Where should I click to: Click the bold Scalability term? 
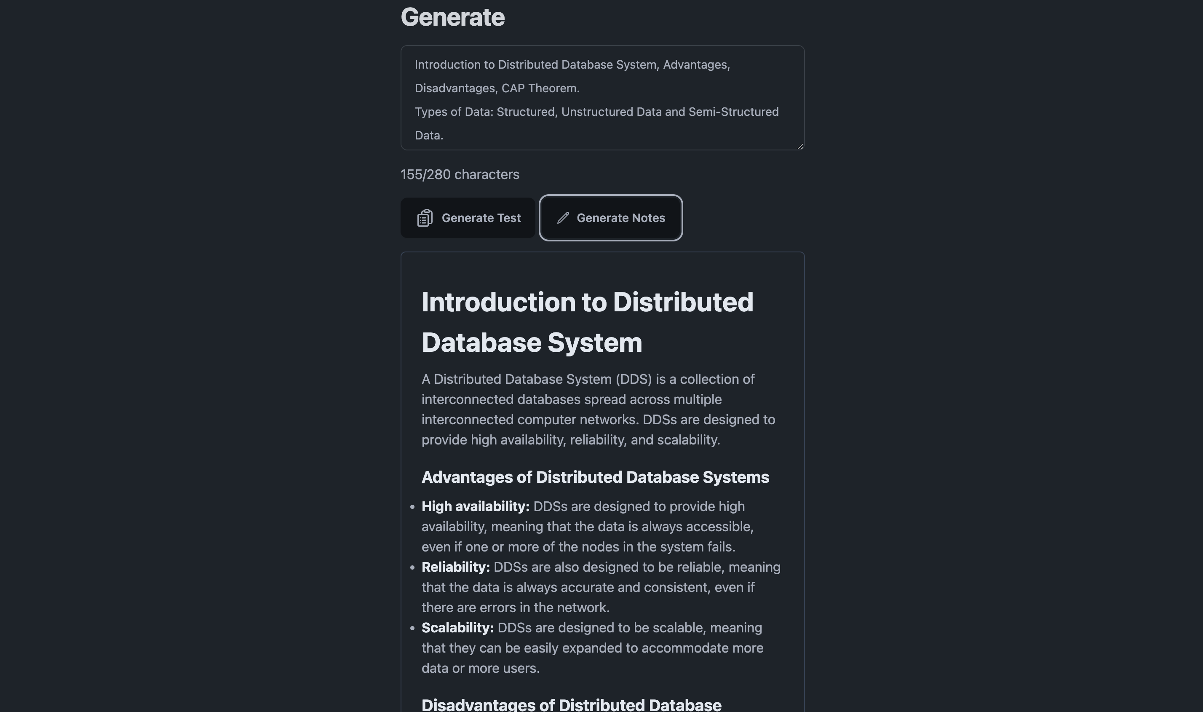point(457,628)
